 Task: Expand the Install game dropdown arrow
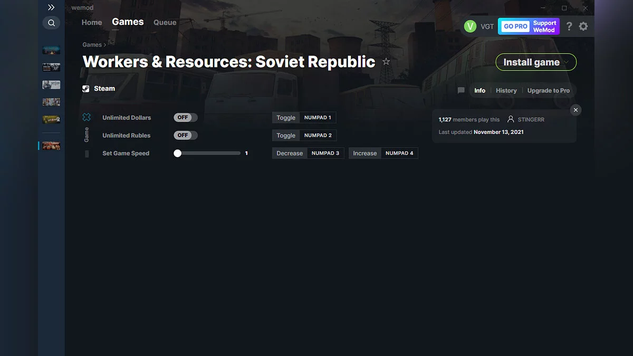[x=567, y=62]
